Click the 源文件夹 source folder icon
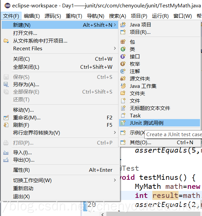Image resolution: width=202 pixels, height=216 pixels. click(123, 79)
